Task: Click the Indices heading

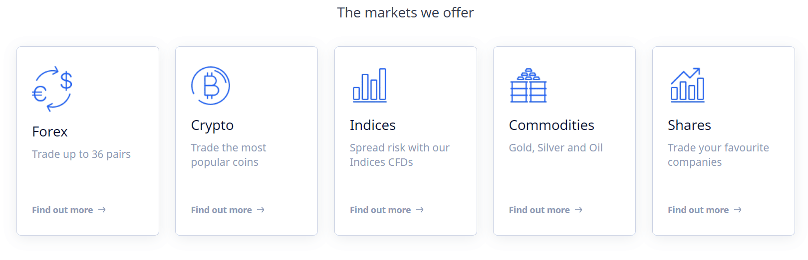Action: 373,125
